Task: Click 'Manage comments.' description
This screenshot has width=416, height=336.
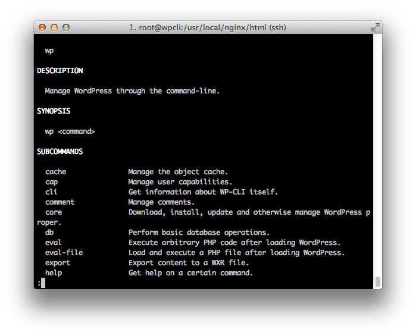Action: coord(161,202)
